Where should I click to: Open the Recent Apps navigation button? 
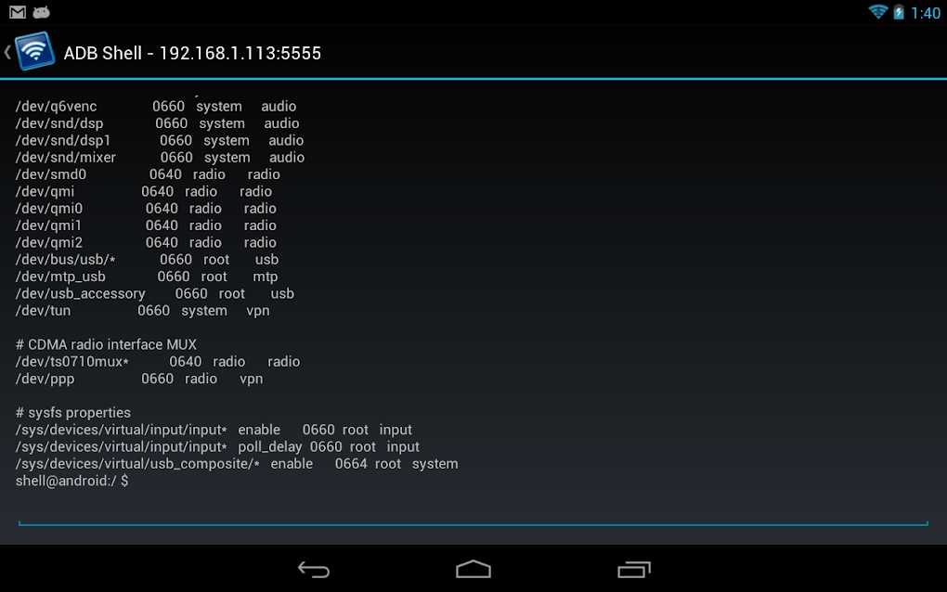click(633, 569)
